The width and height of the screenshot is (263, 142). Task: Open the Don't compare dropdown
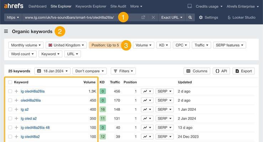(x=89, y=71)
